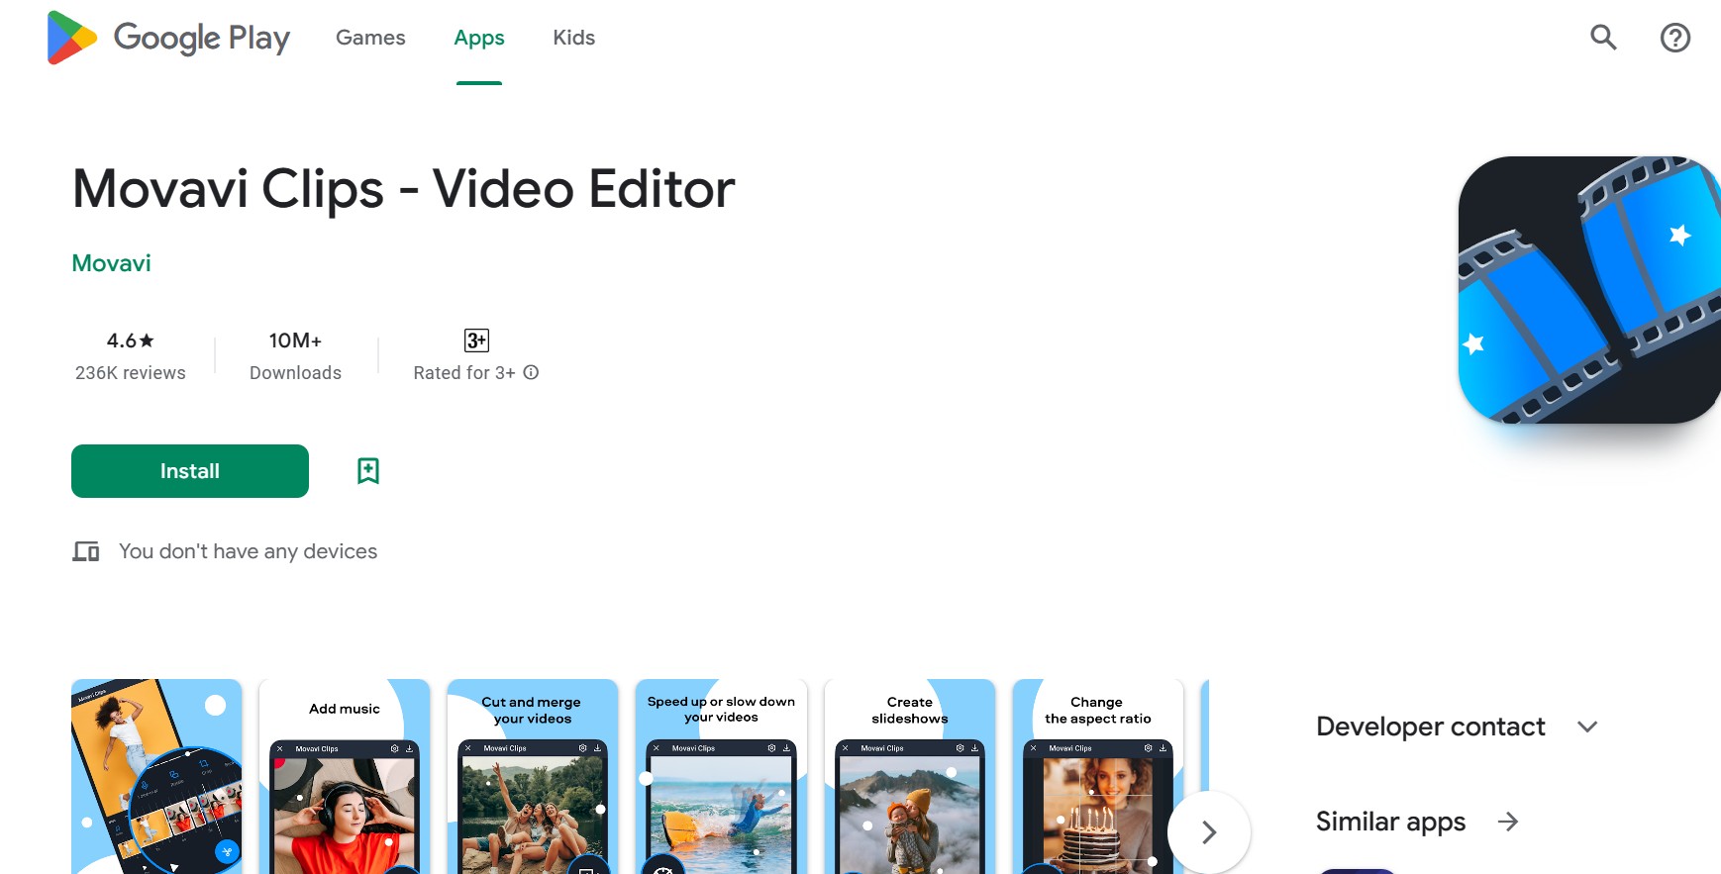Switch to the Games tab
Viewport: 1721px width, 874px height.
370,38
